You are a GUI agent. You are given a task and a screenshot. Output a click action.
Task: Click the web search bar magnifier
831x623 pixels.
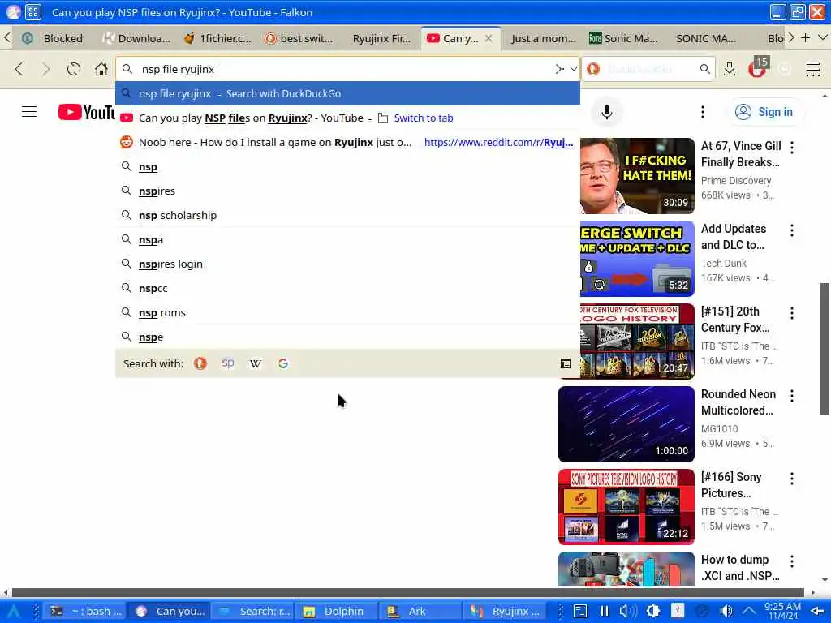[x=704, y=69]
